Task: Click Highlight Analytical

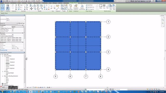Action: [x=76, y=7]
